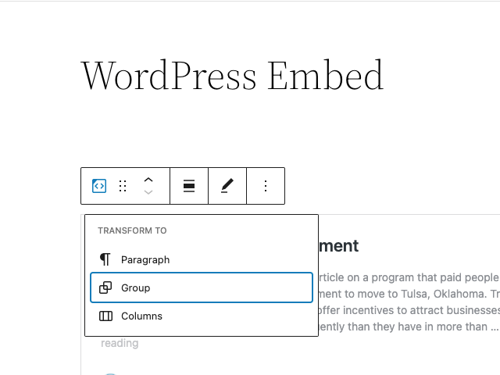The image size is (500, 375).
Task: Move block down with the down chevron
Action: point(148,192)
